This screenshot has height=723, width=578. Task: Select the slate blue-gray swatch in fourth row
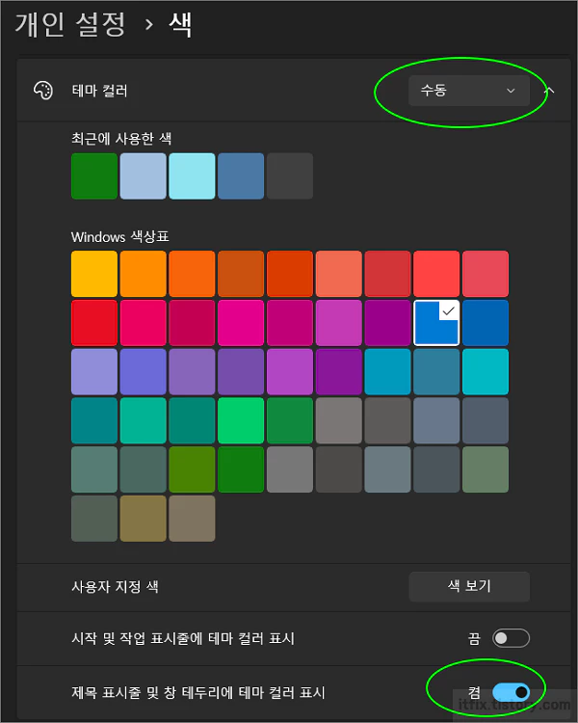click(436, 420)
